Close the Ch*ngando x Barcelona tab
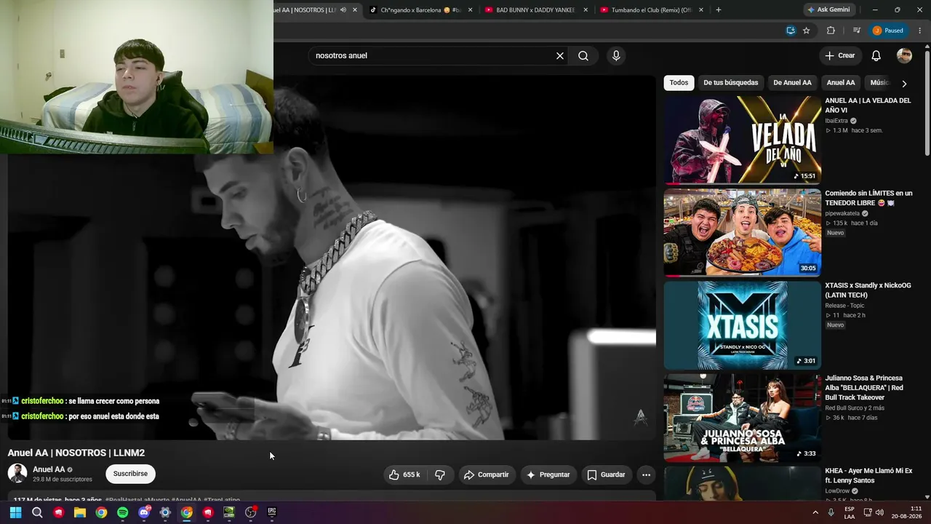Viewport: 931px width, 524px height. pyautogui.click(x=471, y=10)
